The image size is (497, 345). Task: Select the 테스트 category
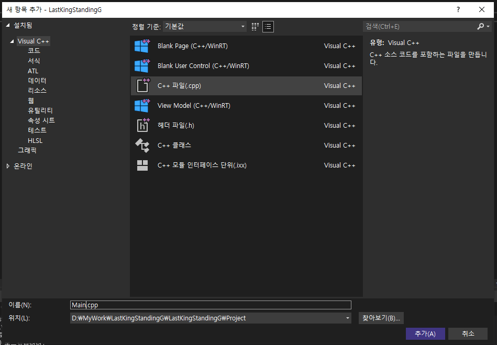(x=37, y=130)
